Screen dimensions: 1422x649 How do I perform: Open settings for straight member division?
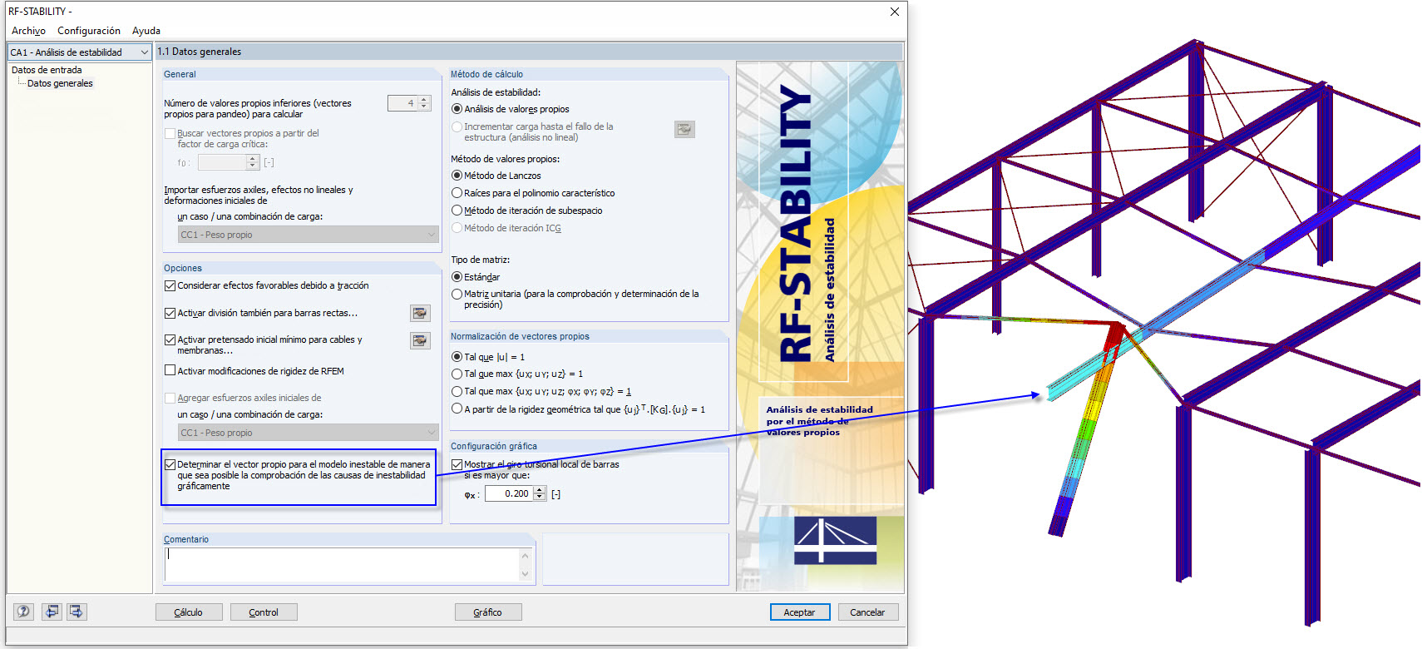420,313
